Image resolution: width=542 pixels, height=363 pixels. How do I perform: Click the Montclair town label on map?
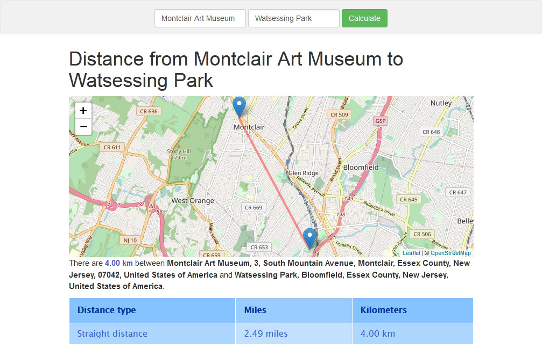click(x=249, y=127)
